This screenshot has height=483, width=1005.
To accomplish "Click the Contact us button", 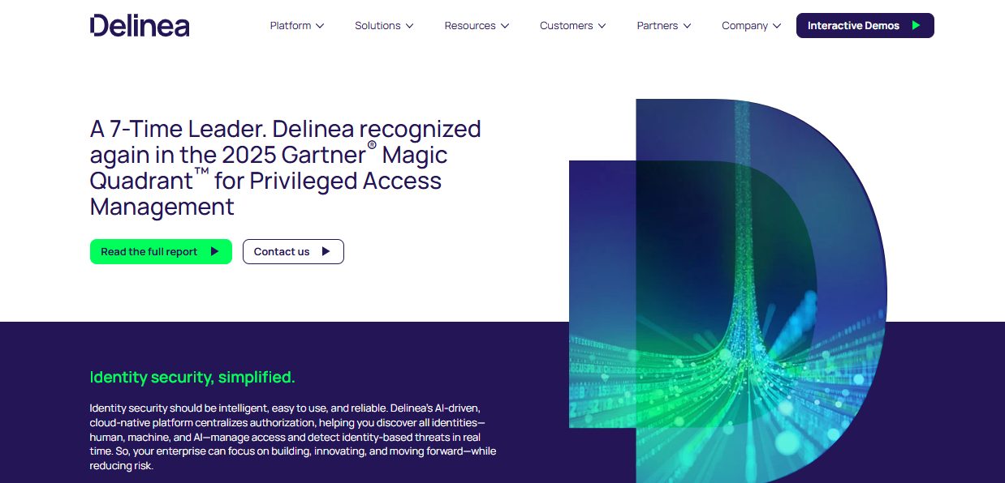I will (293, 251).
